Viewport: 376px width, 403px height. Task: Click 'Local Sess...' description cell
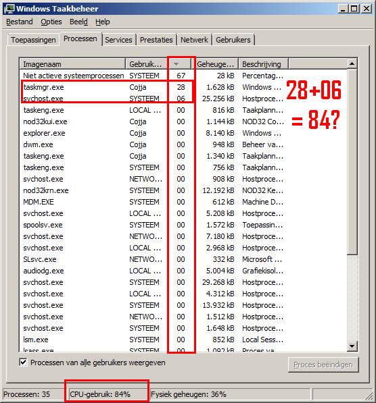click(x=262, y=340)
